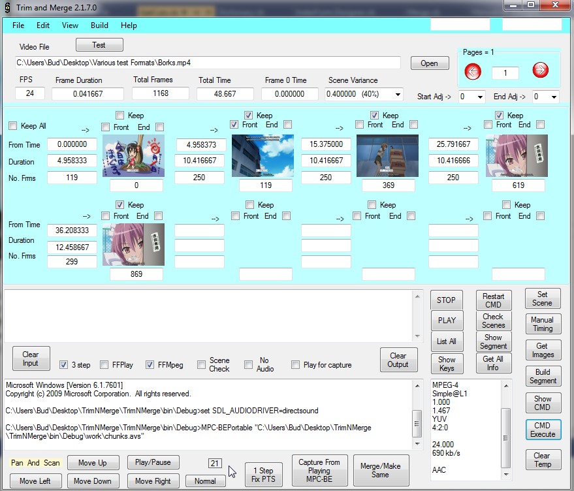
Task: Check Keep for the scene at frame 0
Action: coord(120,116)
